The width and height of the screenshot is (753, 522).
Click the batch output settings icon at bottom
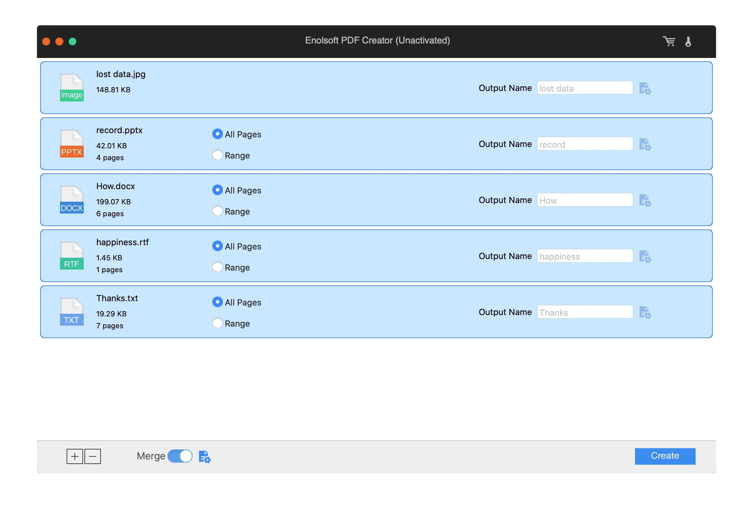pyautogui.click(x=205, y=456)
